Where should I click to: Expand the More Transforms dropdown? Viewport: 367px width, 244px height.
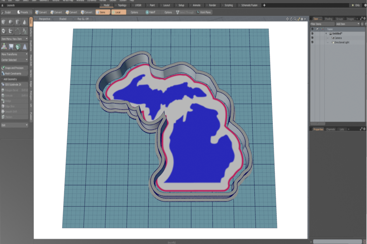point(14,54)
